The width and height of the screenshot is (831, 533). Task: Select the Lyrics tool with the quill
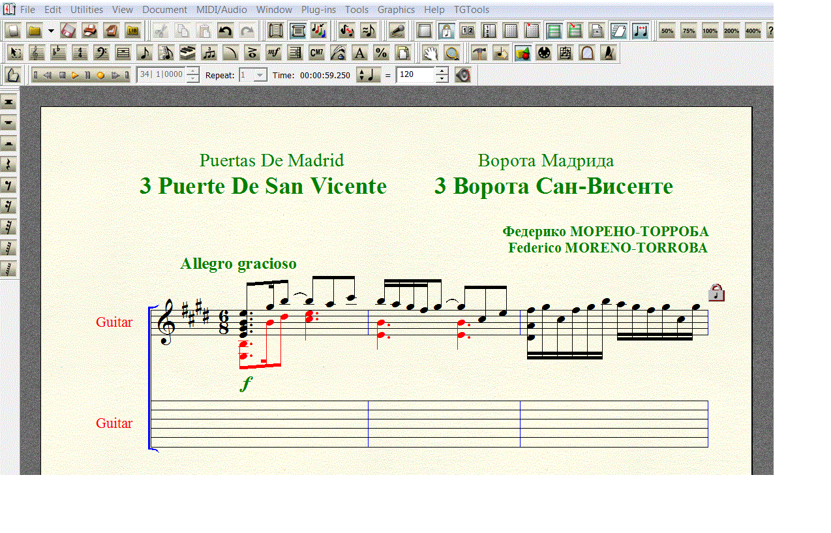pyautogui.click(x=338, y=52)
